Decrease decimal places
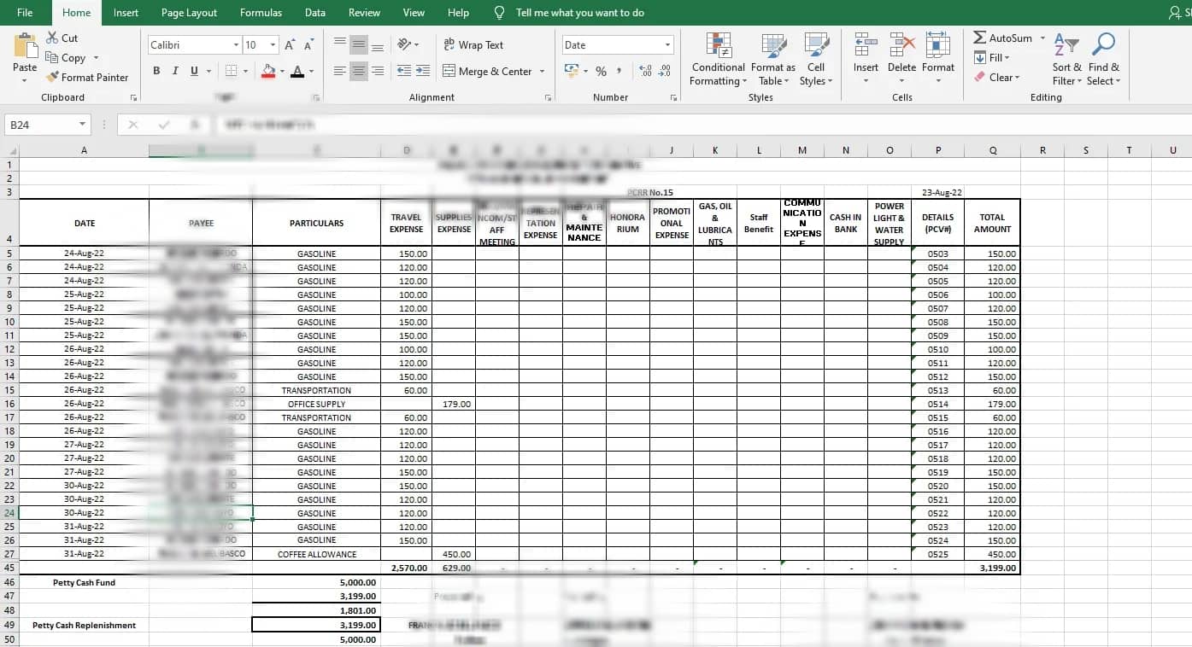The width and height of the screenshot is (1192, 647). tap(665, 71)
